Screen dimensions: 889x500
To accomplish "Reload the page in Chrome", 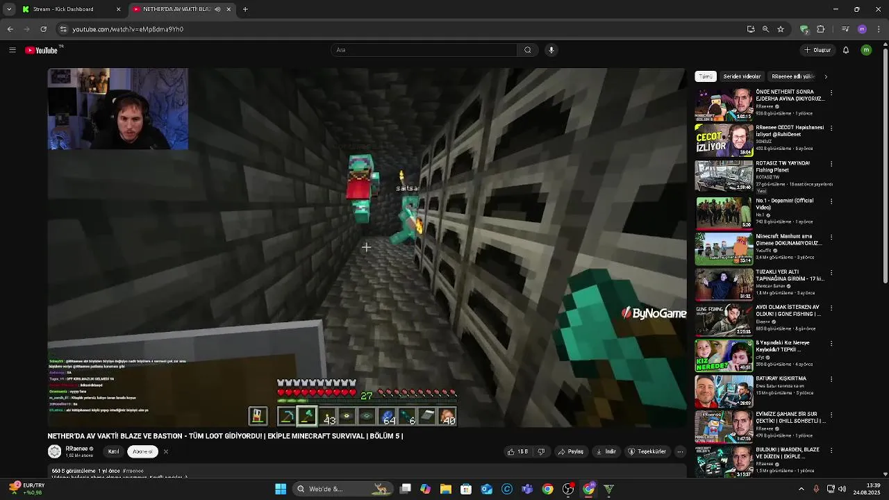I will coord(43,29).
